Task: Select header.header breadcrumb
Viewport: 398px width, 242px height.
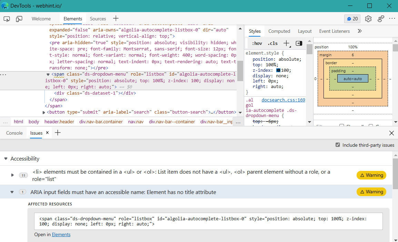Action: click(x=59, y=122)
